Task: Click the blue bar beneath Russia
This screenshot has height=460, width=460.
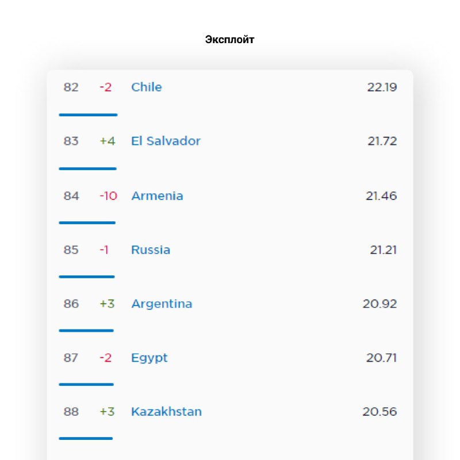Action: pyautogui.click(x=87, y=277)
